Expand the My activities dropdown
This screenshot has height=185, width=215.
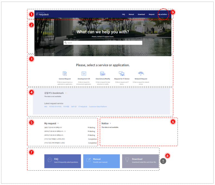point(163,14)
